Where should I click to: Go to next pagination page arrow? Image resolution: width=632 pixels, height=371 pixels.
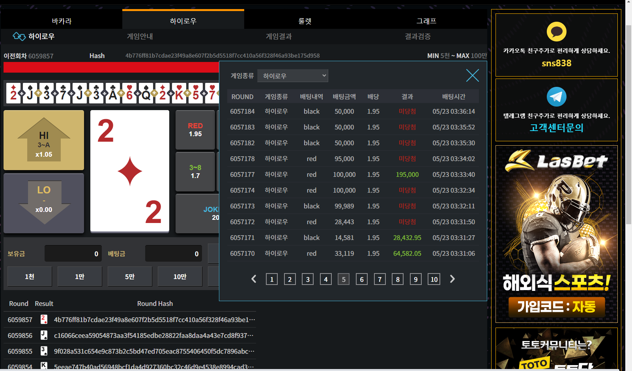pos(452,279)
